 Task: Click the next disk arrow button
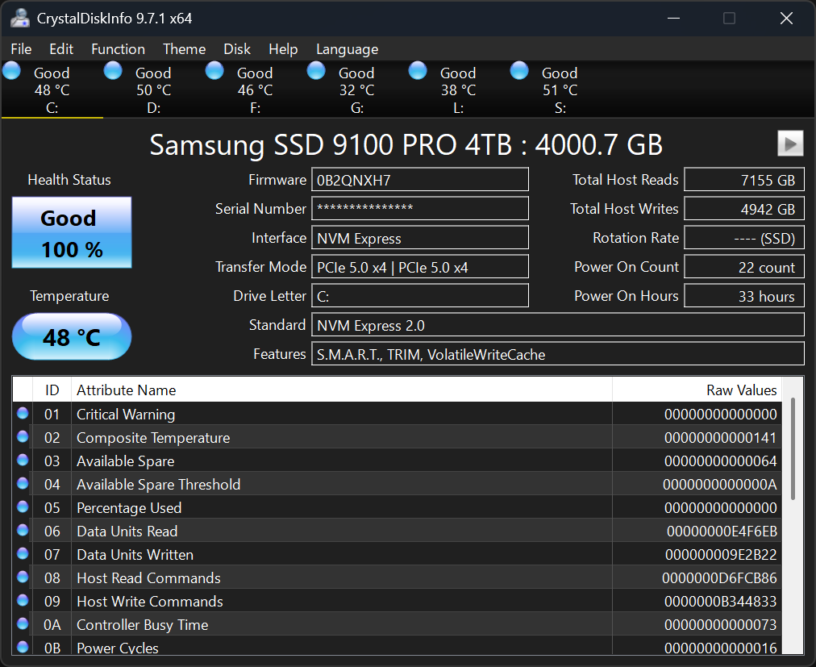coord(790,144)
